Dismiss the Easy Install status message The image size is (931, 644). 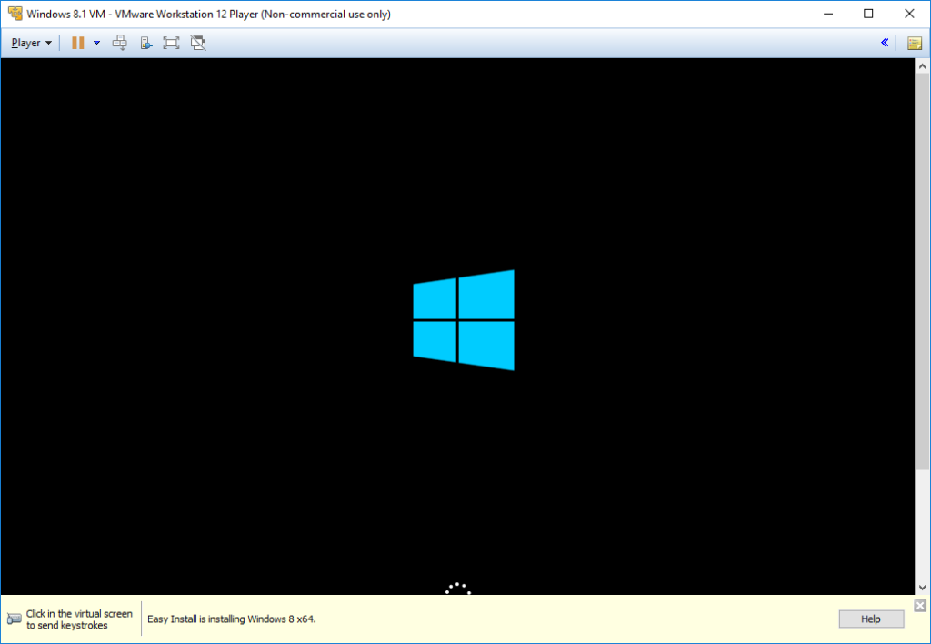919,605
